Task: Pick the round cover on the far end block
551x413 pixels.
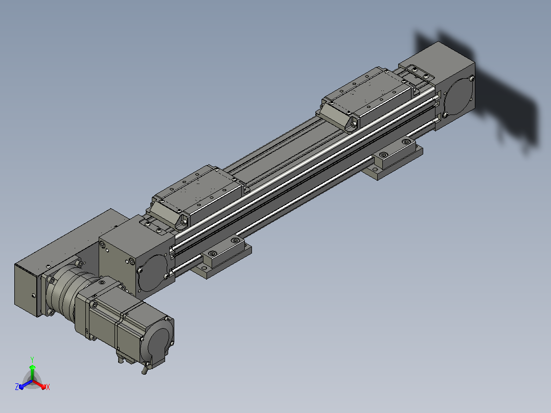Action: click(x=457, y=96)
